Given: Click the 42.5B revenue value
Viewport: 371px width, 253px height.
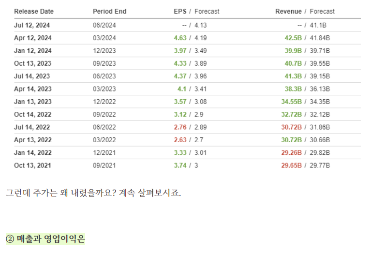Looking at the screenshot, I should [x=293, y=38].
